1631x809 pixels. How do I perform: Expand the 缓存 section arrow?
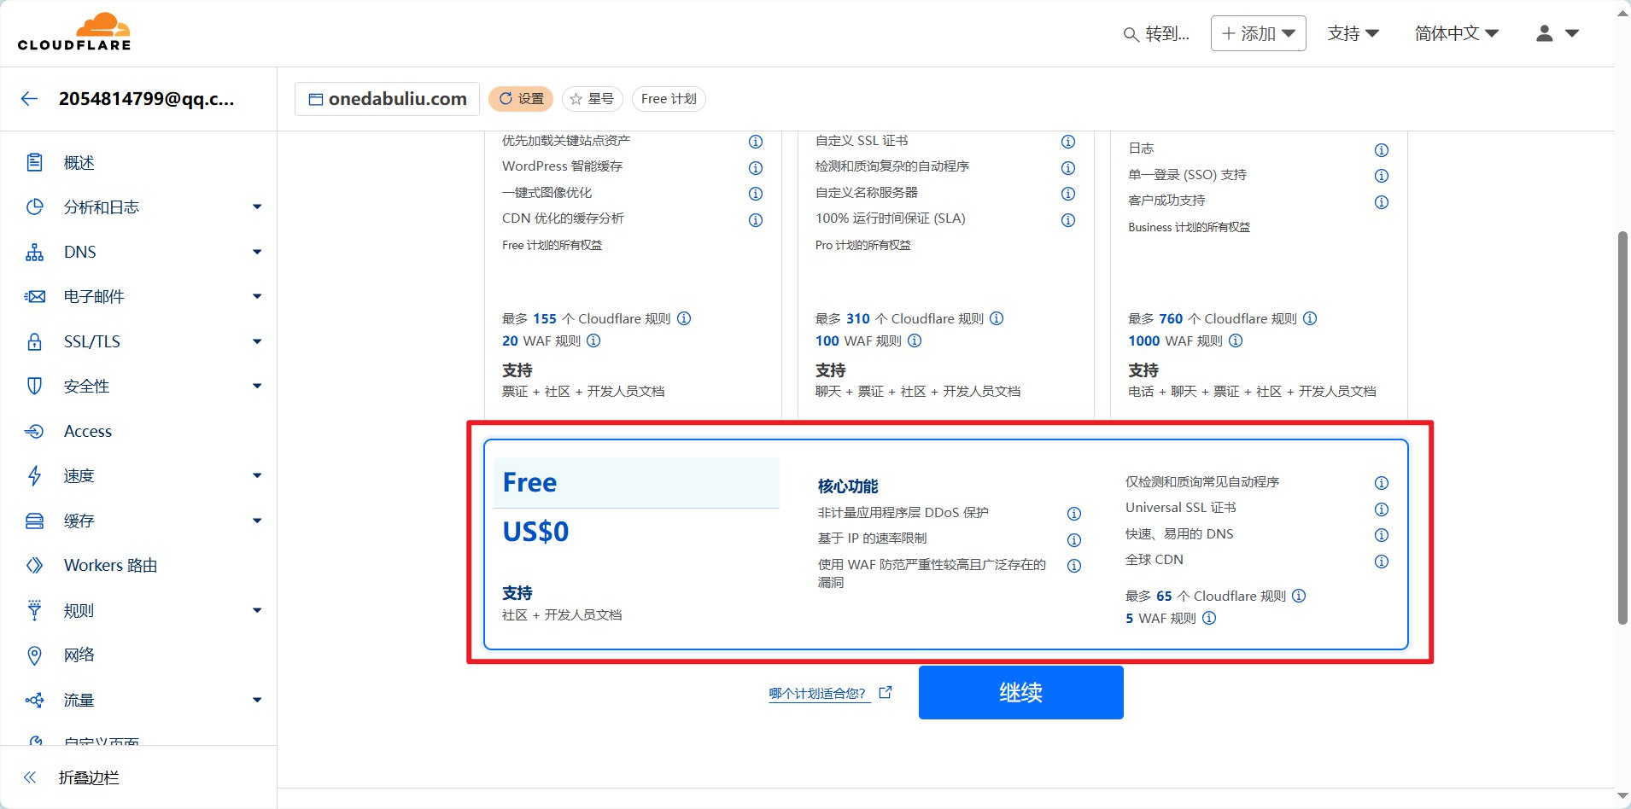257,521
